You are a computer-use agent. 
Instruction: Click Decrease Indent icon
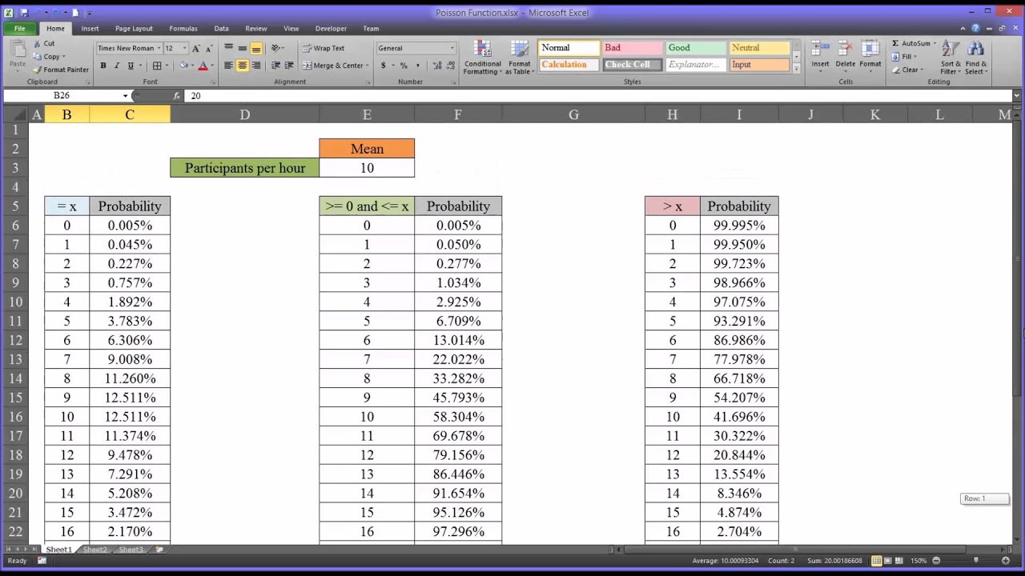[275, 66]
